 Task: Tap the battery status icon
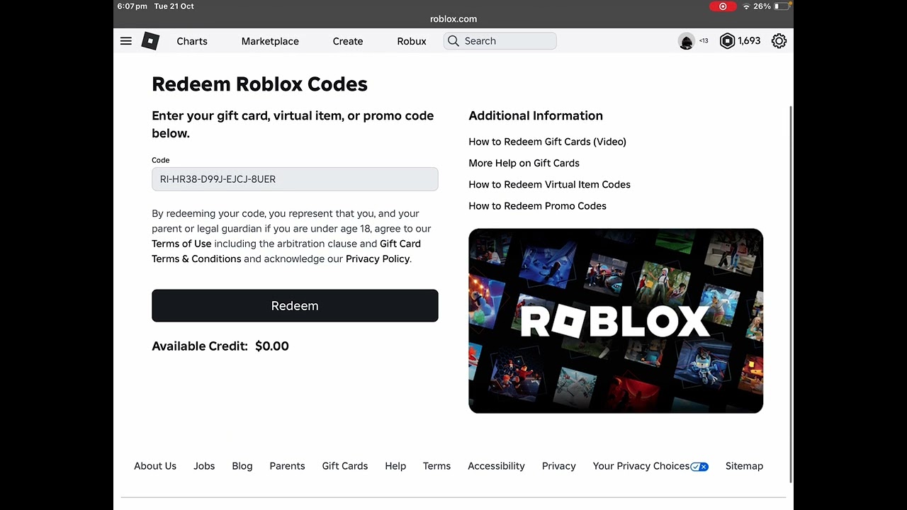pyautogui.click(x=782, y=6)
